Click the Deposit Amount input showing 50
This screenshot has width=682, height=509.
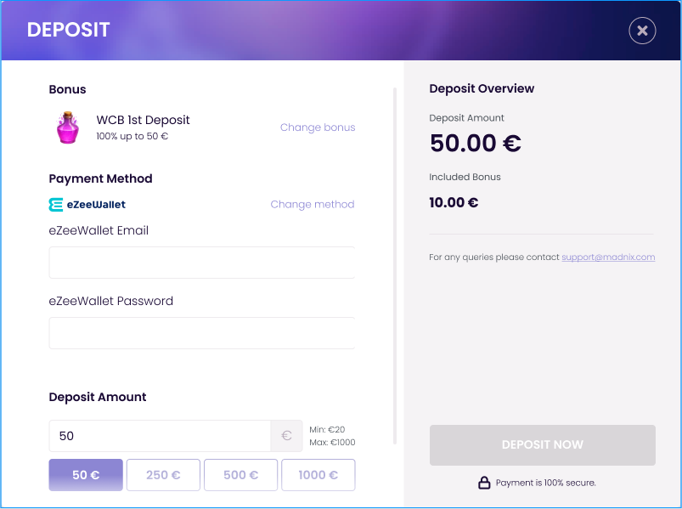coord(160,436)
